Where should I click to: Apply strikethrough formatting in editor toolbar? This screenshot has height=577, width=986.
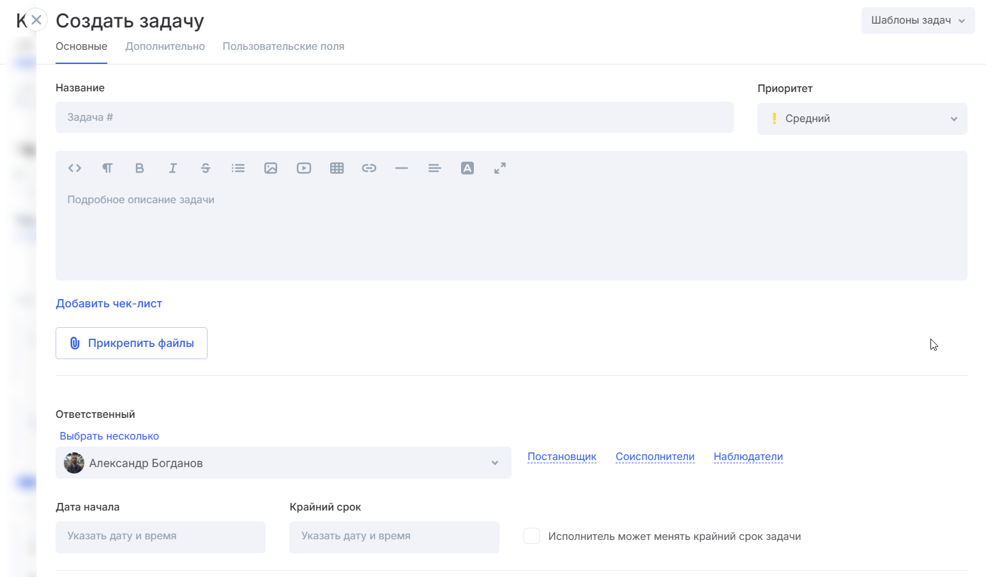tap(205, 168)
